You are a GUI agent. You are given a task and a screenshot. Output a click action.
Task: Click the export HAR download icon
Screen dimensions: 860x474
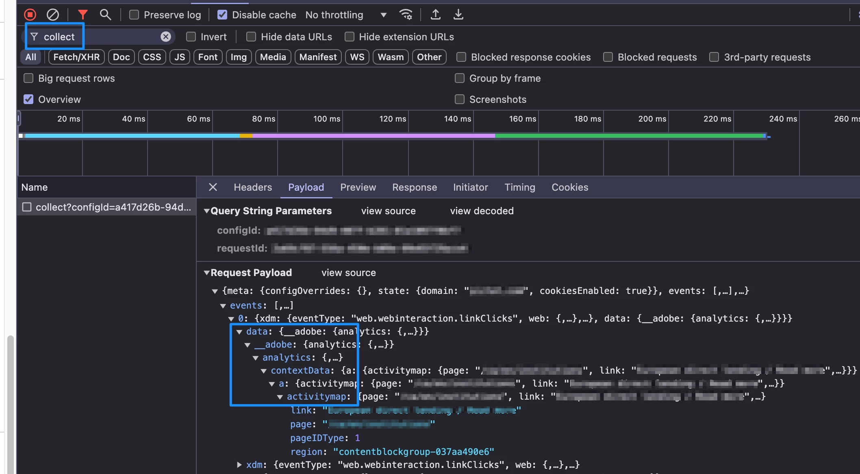click(x=458, y=15)
